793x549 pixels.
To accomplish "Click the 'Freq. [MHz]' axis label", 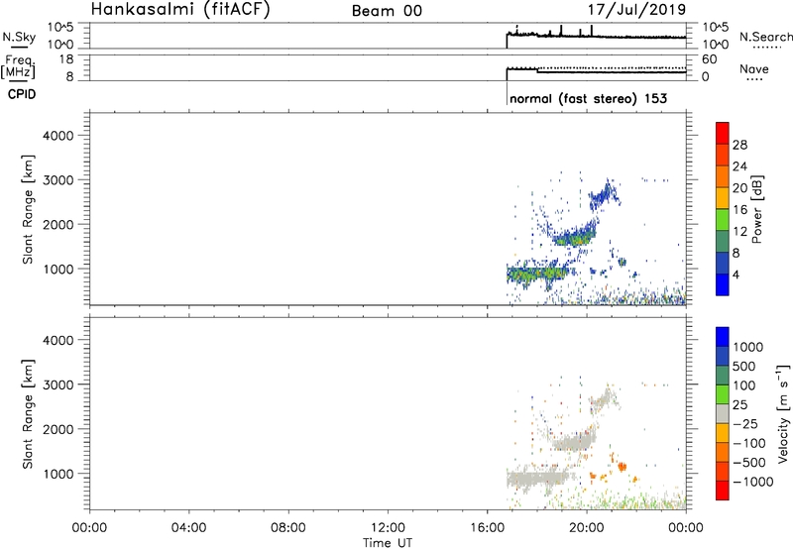I will click(x=19, y=67).
